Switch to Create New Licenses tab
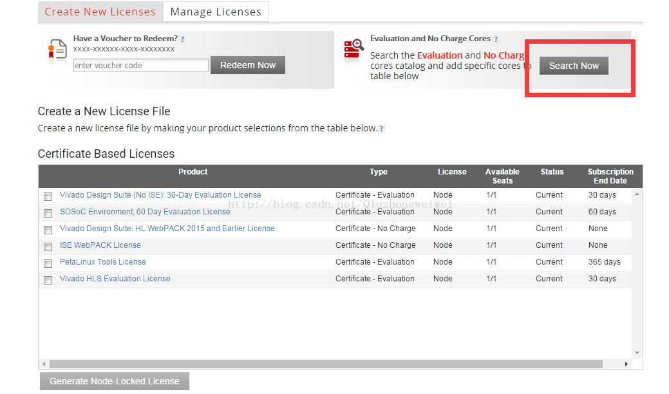Image resolution: width=669 pixels, height=394 pixels. 100,12
